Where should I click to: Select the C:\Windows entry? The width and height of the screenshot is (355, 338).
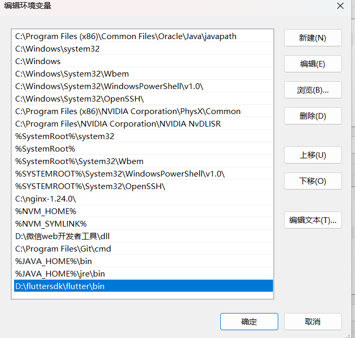(x=144, y=61)
